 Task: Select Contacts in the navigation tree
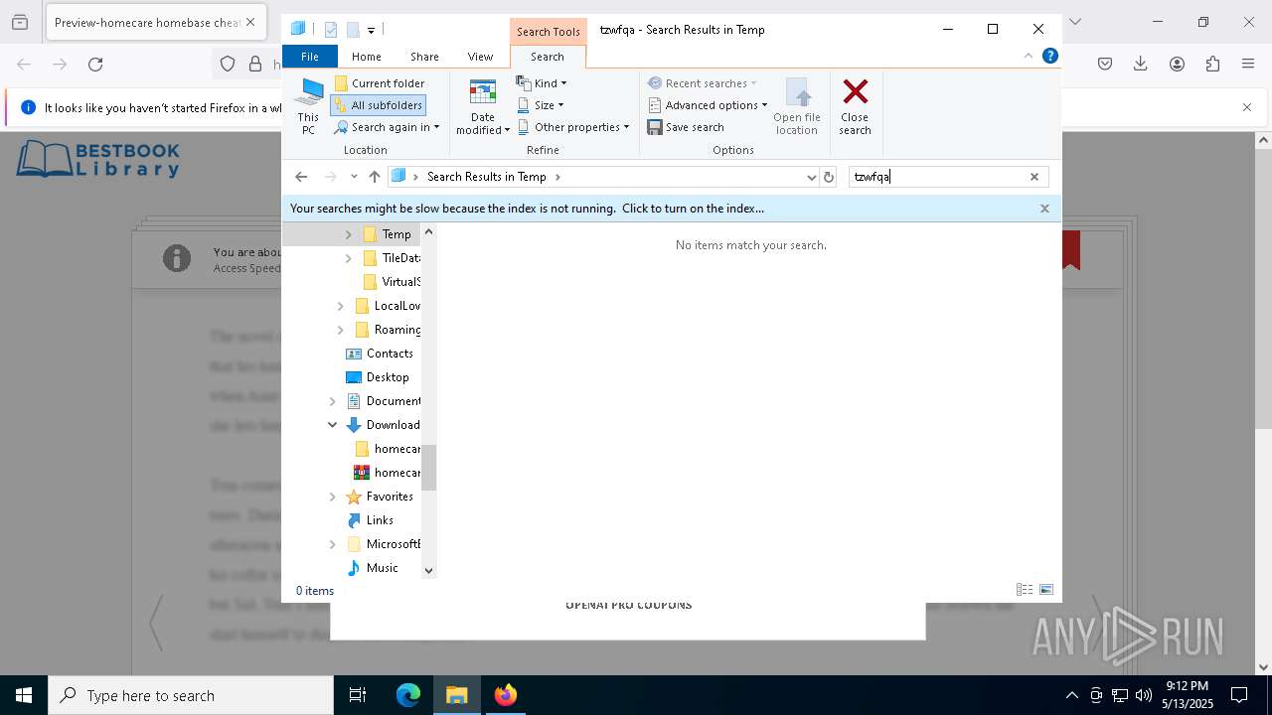click(389, 354)
